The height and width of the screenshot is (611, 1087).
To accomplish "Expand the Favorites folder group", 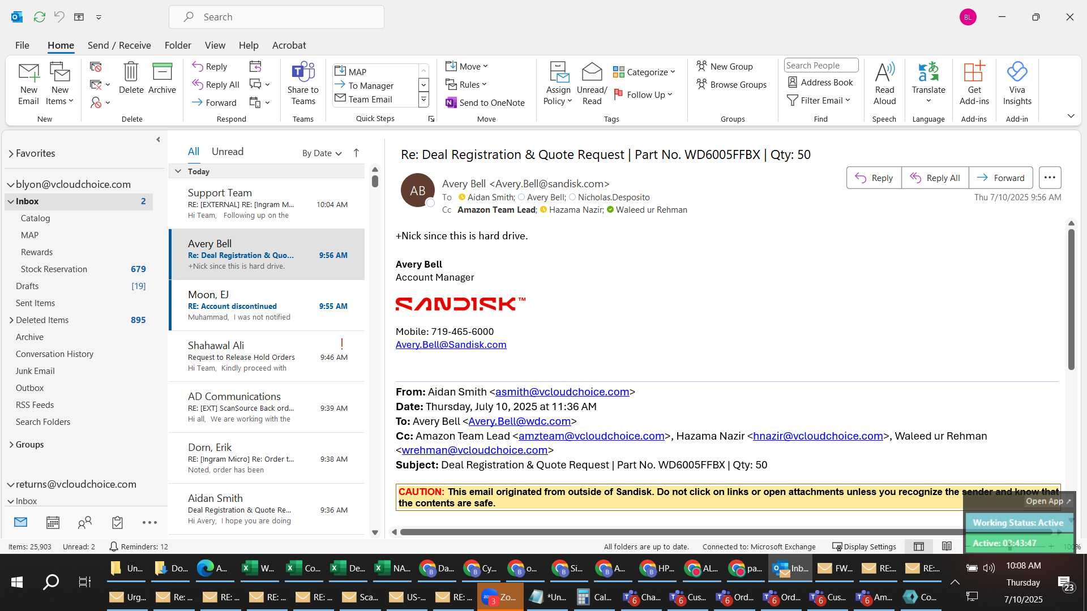I will (x=11, y=153).
